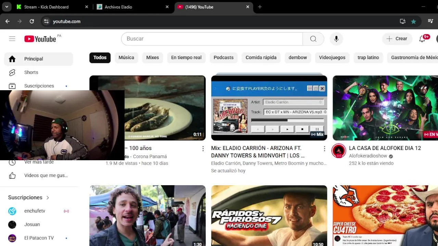The image size is (438, 246).
Task: Start voice search with microphone icon
Action: click(336, 39)
